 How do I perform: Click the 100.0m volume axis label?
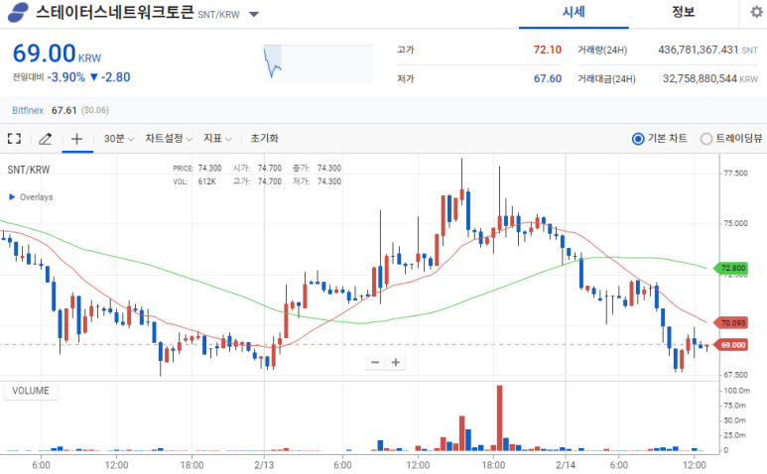coord(736,391)
